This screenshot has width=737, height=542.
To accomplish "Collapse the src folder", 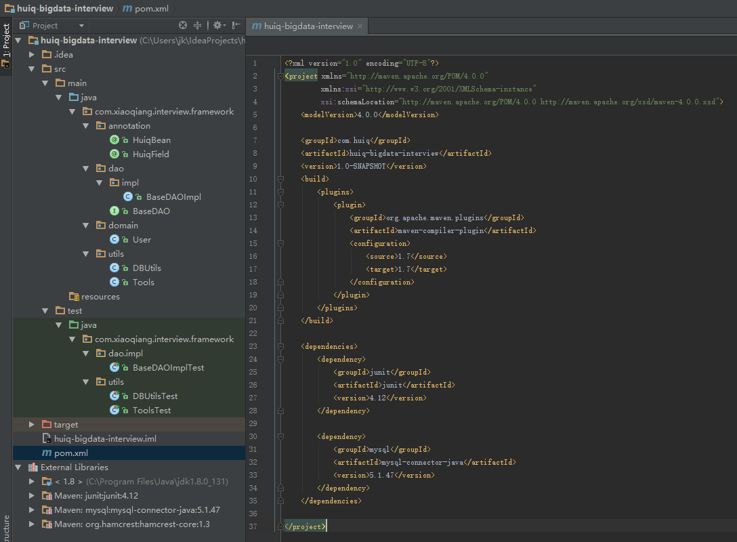I will click(31, 69).
